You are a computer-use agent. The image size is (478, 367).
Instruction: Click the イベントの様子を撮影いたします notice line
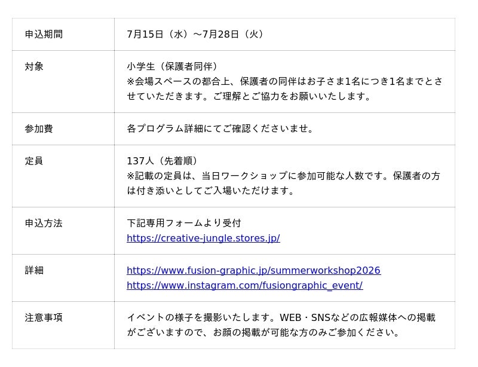(x=281, y=318)
